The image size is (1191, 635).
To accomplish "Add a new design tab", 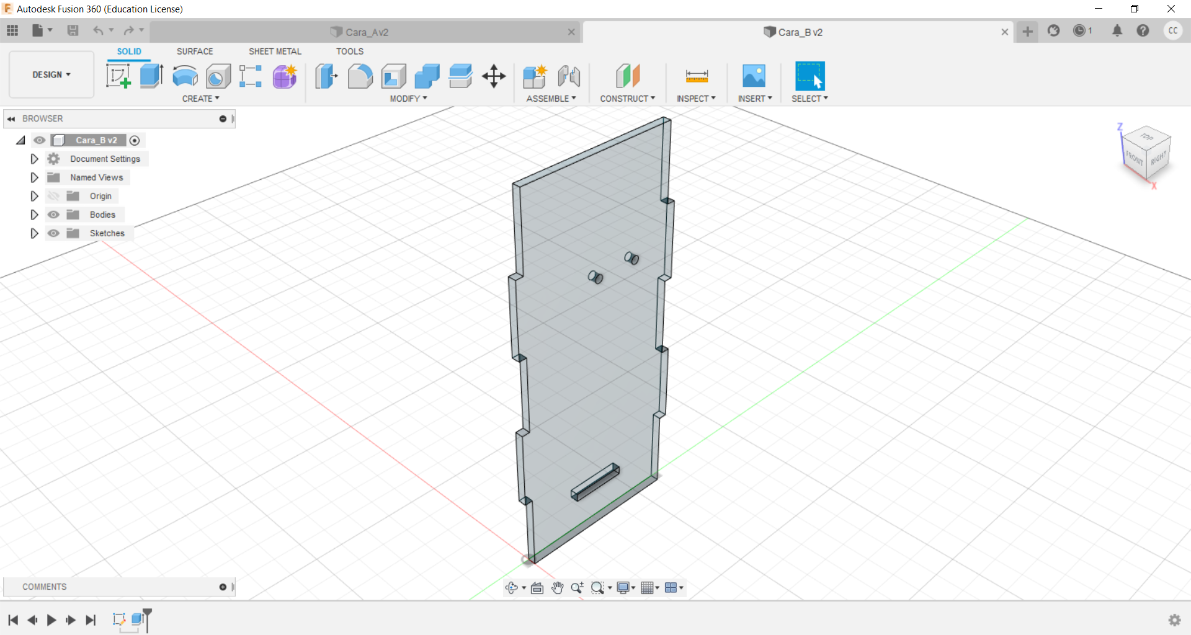I will tap(1027, 31).
